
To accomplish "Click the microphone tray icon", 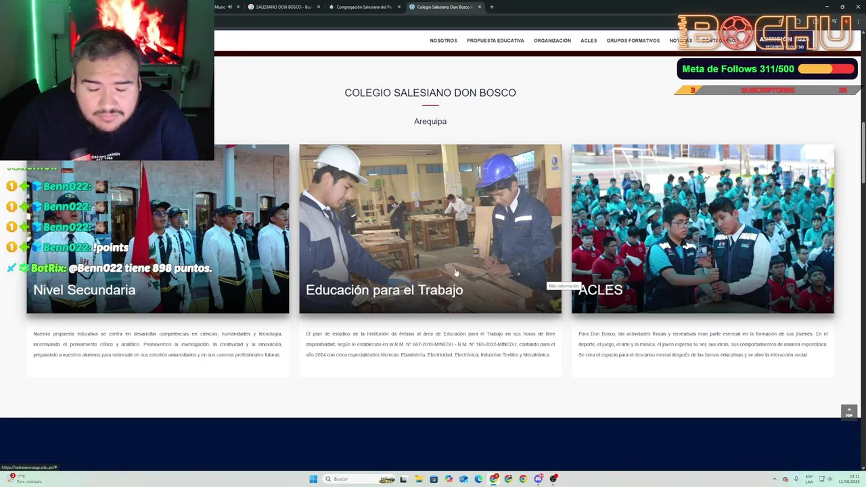I will [x=796, y=479].
